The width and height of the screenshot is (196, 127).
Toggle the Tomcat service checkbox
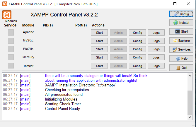point(11,66)
